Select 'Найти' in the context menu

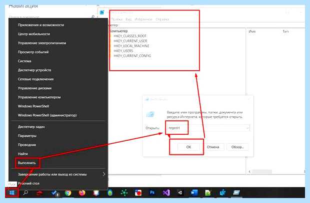(22, 154)
